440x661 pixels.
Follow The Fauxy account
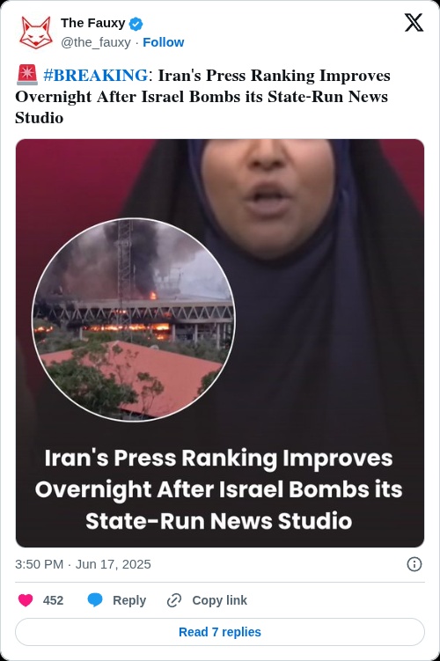point(164,42)
